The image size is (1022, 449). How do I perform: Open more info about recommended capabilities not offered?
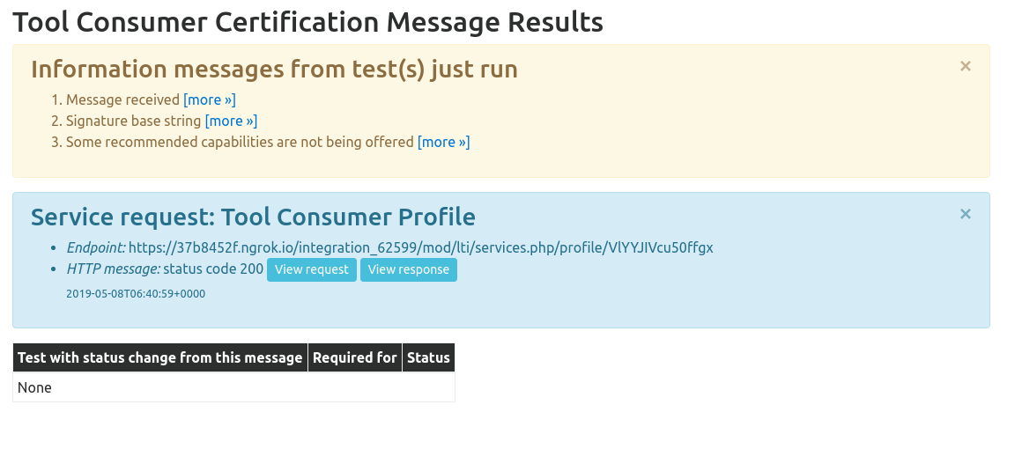click(443, 142)
